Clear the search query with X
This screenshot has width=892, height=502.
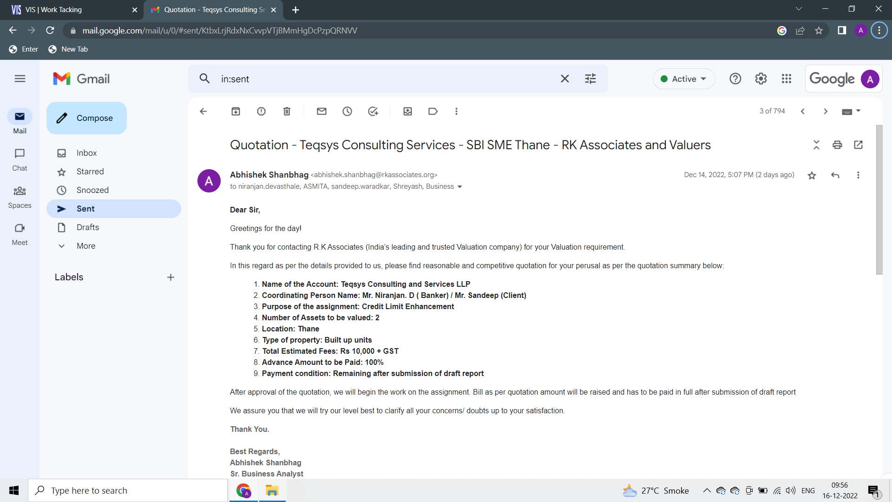pos(564,79)
